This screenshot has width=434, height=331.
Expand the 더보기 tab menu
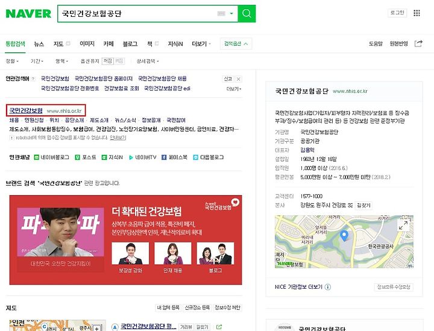coord(201,44)
